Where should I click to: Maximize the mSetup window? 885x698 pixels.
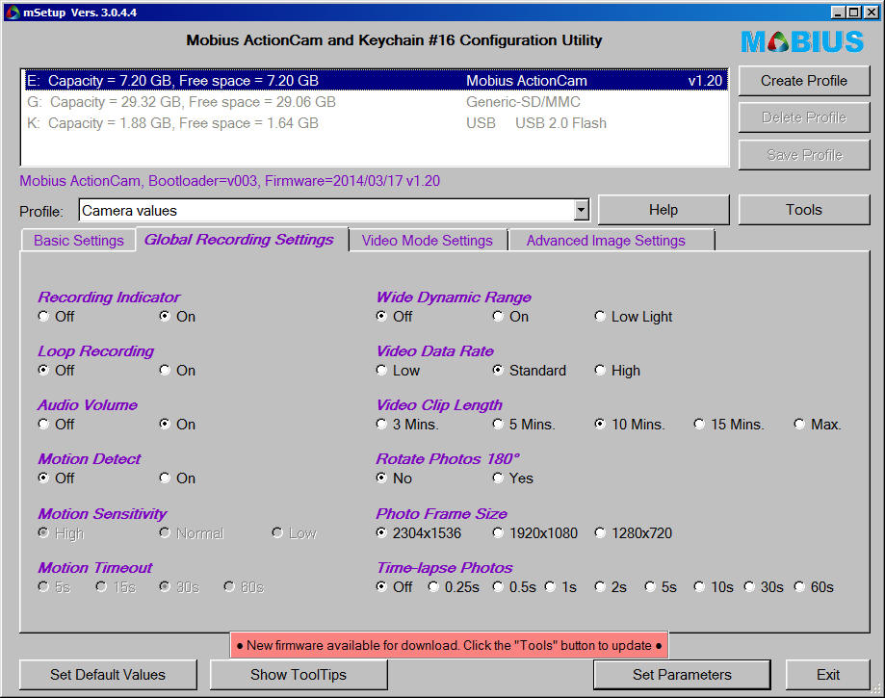click(x=854, y=12)
